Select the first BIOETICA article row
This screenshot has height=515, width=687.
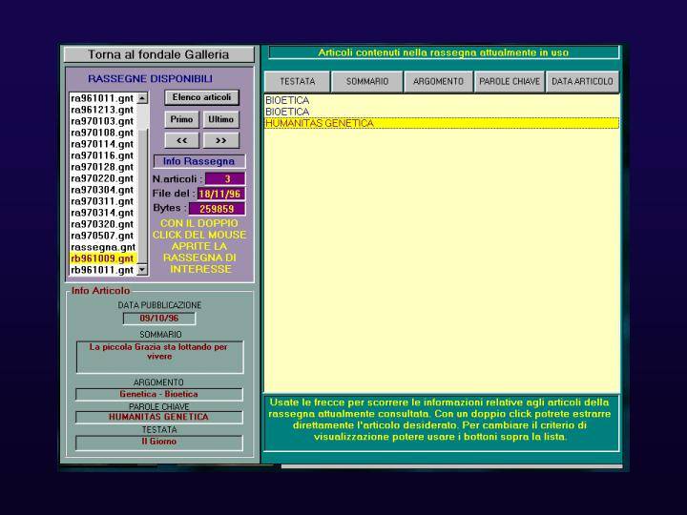point(287,100)
